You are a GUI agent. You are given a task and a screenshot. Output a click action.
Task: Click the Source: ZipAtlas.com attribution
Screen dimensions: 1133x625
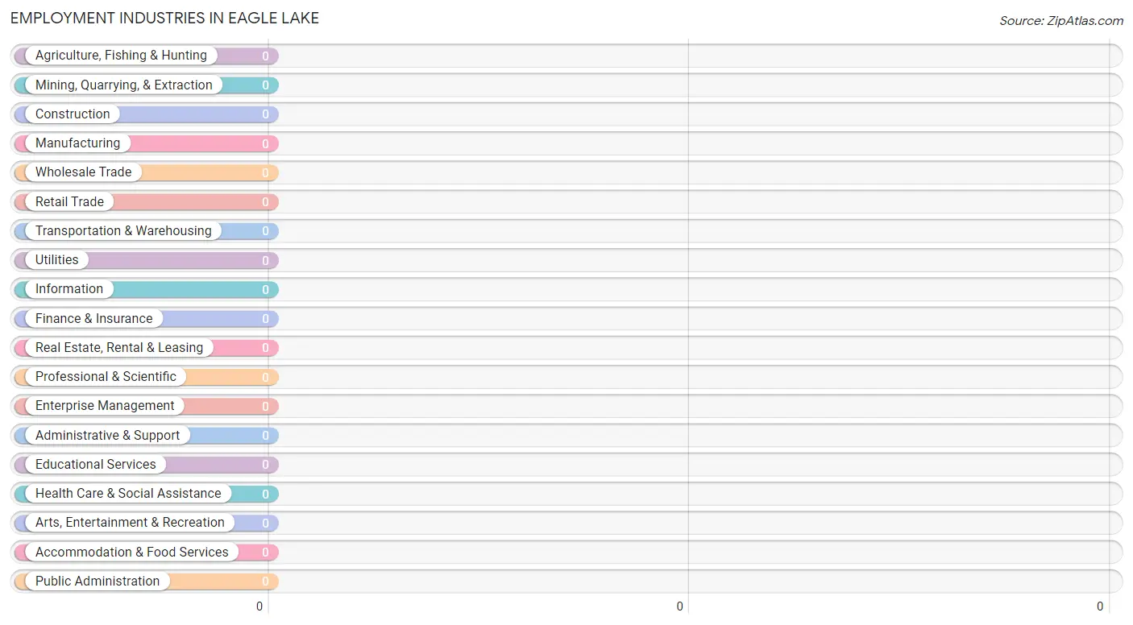1061,21
